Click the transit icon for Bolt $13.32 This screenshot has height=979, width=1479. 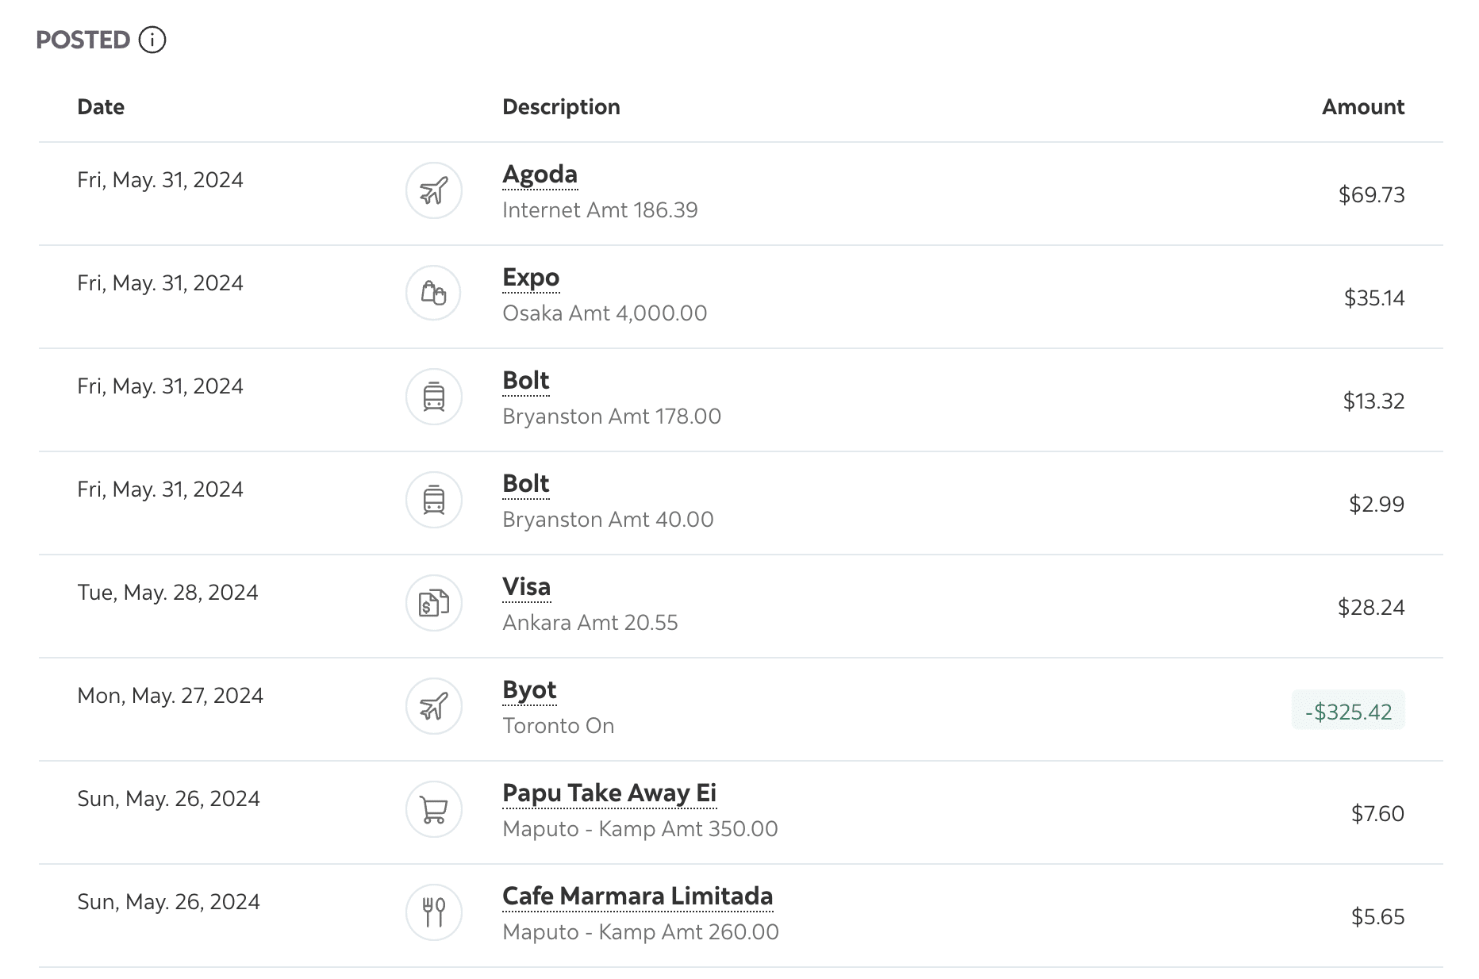[434, 397]
